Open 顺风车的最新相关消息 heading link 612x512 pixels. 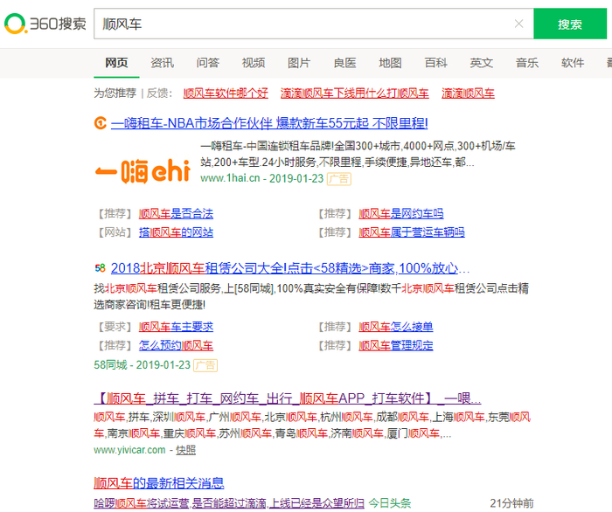[x=159, y=483]
